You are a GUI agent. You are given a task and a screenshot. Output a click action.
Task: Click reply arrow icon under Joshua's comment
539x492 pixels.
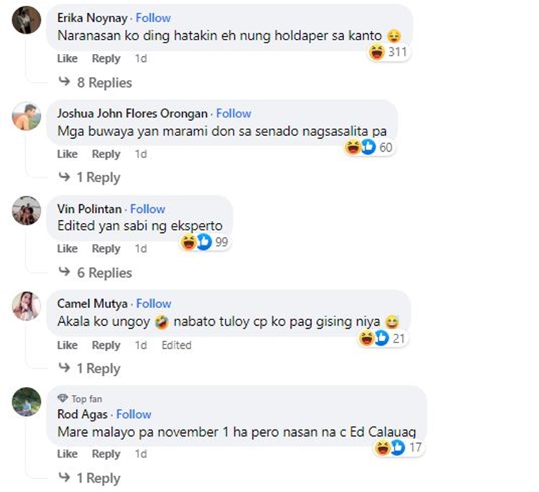[x=64, y=177]
